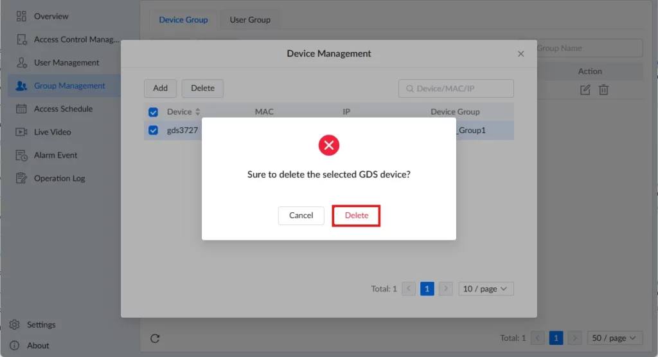Click the Operation Log notepad icon
The image size is (658, 357).
coord(21,178)
